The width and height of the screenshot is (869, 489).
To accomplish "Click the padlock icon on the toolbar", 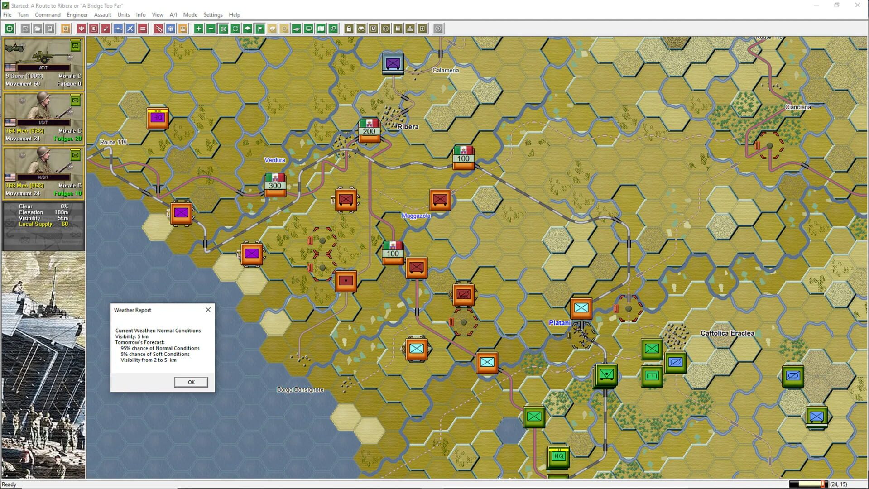I will click(349, 29).
